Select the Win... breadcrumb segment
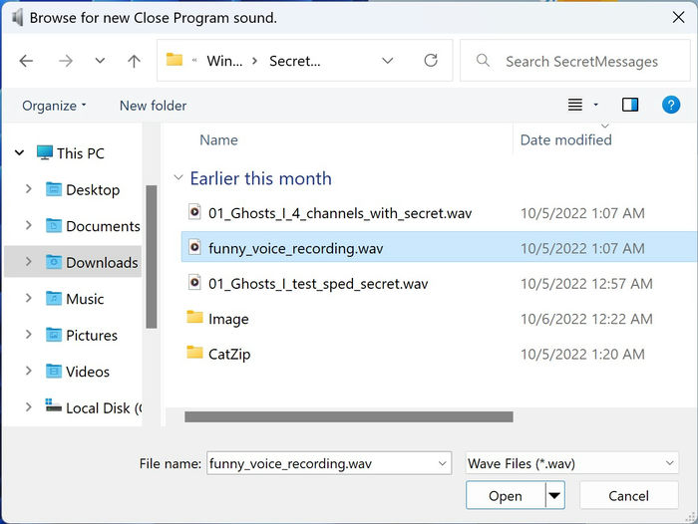 (224, 61)
